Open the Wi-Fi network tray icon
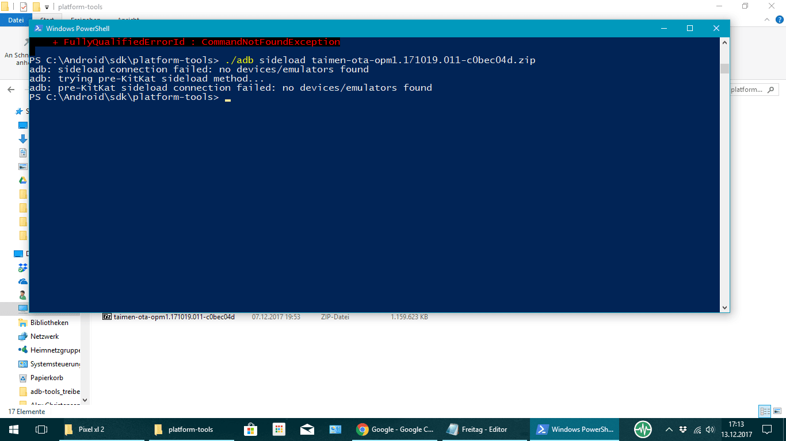The width and height of the screenshot is (786, 441). [697, 429]
